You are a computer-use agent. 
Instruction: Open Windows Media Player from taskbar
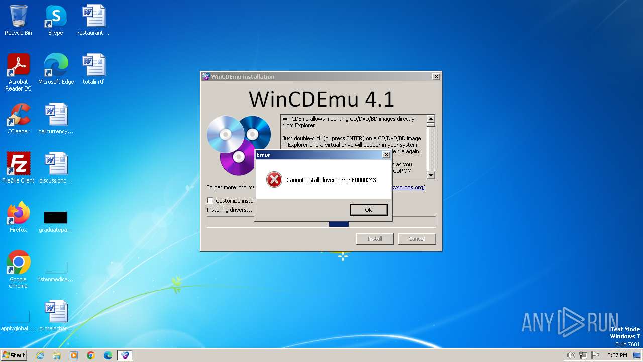coord(74,355)
